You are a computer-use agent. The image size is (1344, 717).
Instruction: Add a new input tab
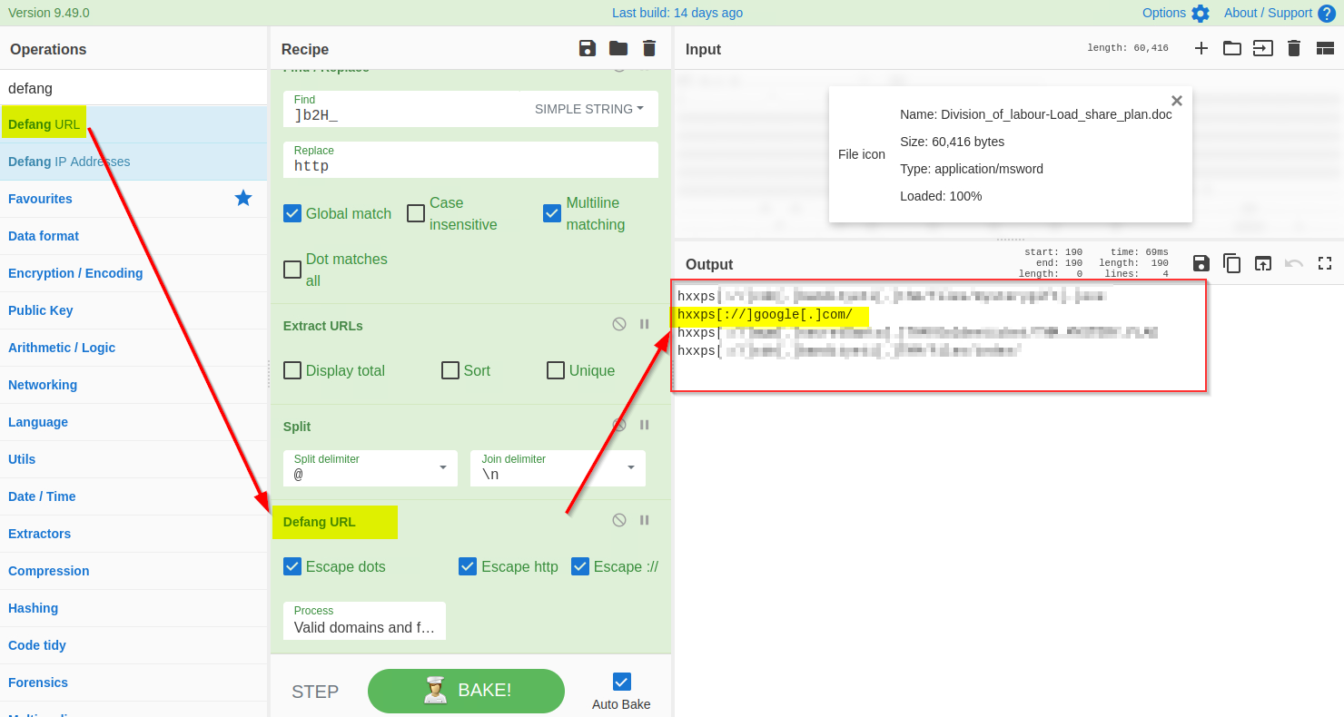[x=1201, y=48]
